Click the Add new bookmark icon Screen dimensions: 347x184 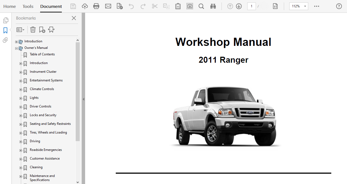tap(42, 30)
